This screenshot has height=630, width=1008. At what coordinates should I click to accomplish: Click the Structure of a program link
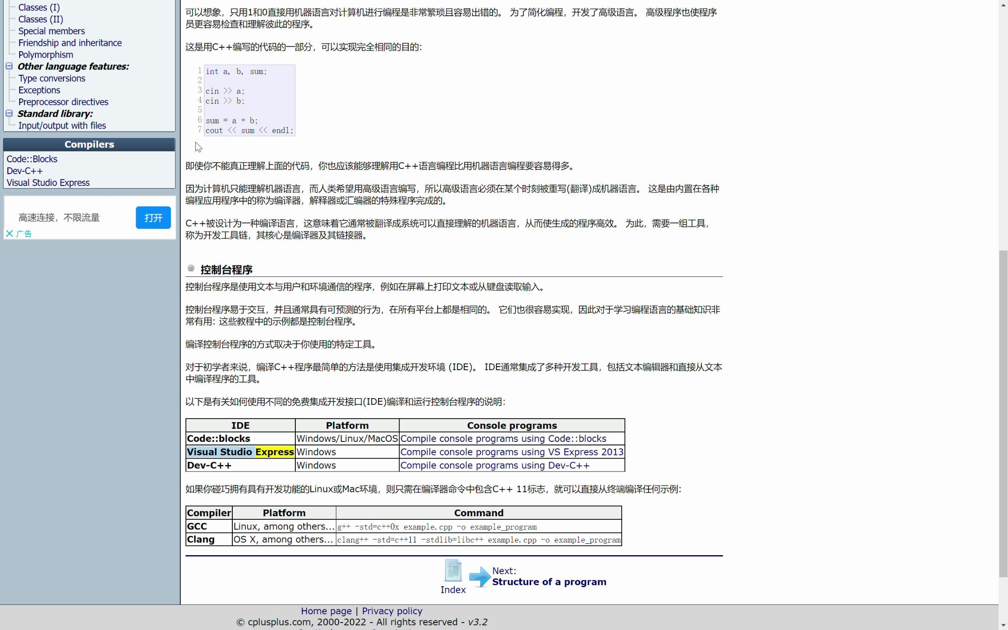(549, 581)
